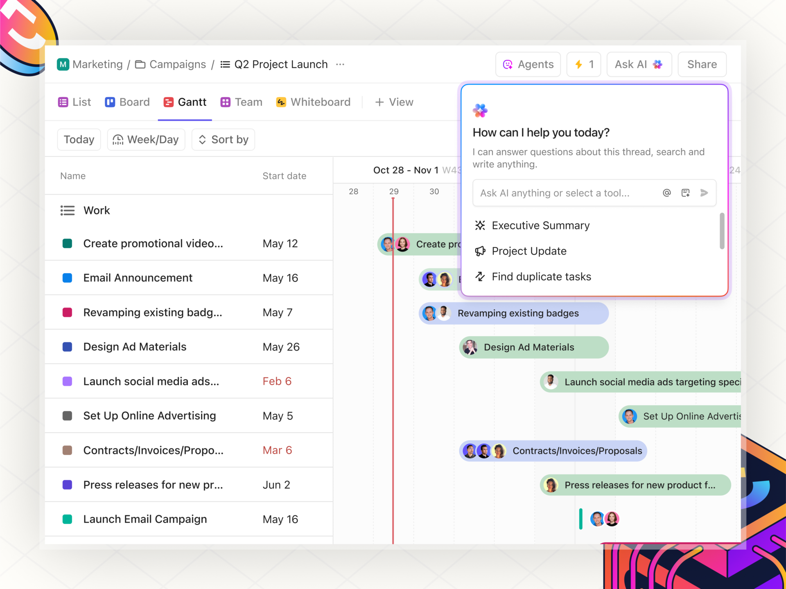Click the pink status square for Revamping badges
786x589 pixels.
[x=68, y=312]
